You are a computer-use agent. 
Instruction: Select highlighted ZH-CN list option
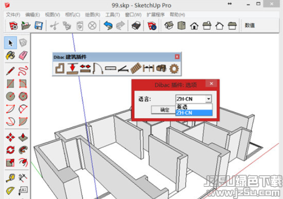coord(194,113)
